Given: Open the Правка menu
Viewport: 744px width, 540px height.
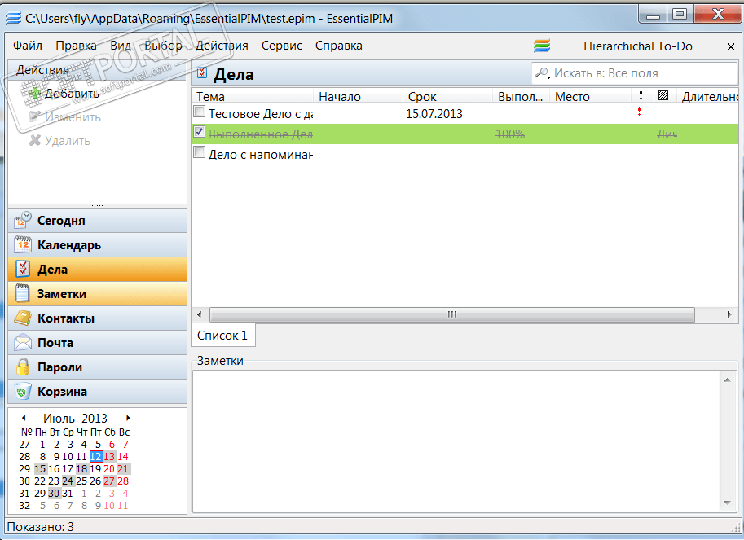Looking at the screenshot, I should pyautogui.click(x=76, y=46).
